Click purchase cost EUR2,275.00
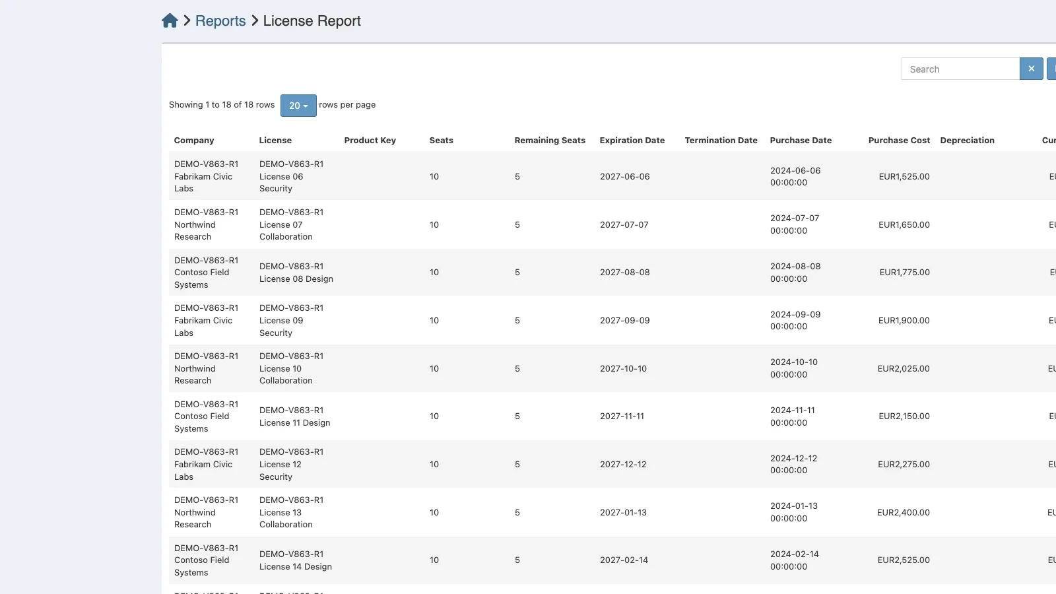Viewport: 1056px width, 594px height. coord(904,465)
